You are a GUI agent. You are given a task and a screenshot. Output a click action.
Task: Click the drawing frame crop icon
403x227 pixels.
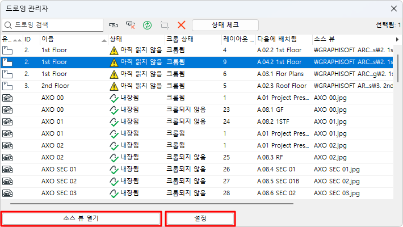pos(165,25)
